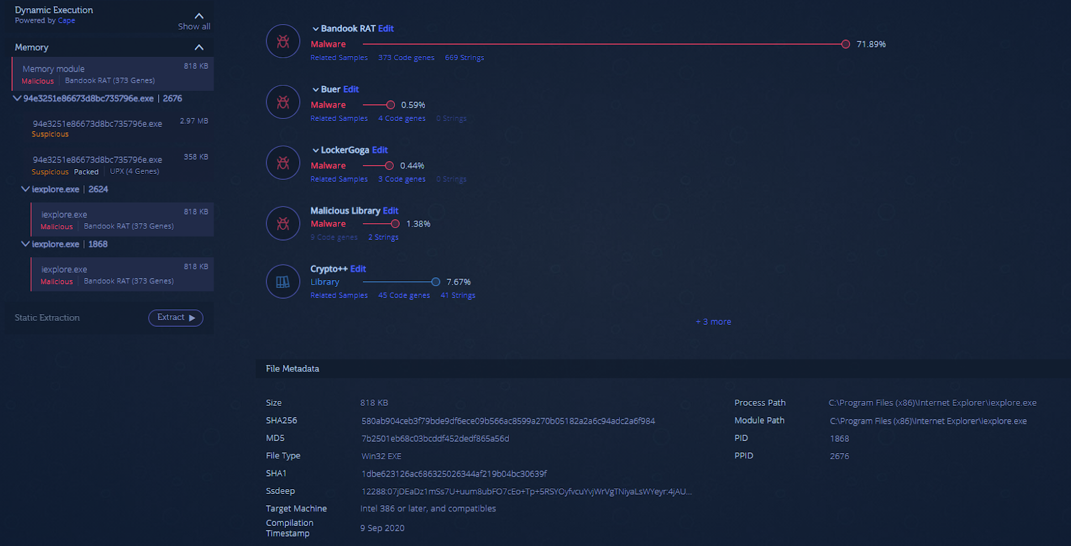Screen dimensions: 1071x546
Task: Click the Crypto++ library book icon
Action: coord(283,282)
